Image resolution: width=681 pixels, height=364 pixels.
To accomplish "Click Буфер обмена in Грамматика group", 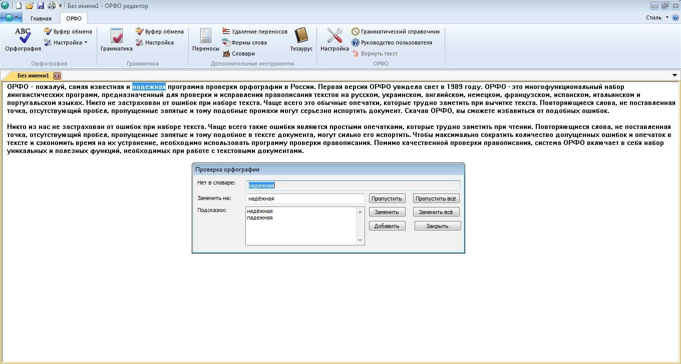I will pyautogui.click(x=160, y=31).
